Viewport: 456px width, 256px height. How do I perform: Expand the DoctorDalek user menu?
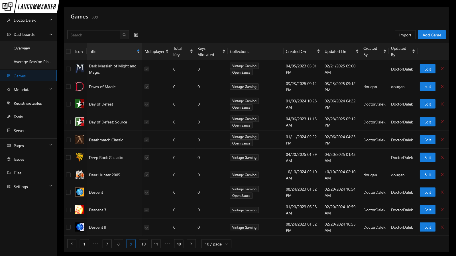28,20
